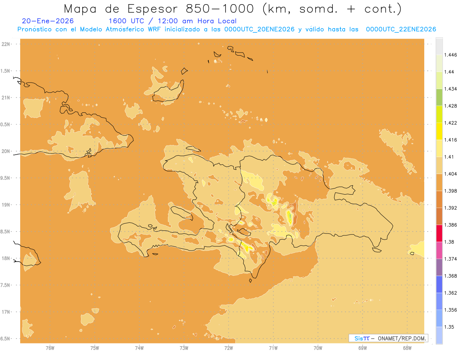
Task: Select the colorbar value 1.35
Action: click(x=449, y=327)
